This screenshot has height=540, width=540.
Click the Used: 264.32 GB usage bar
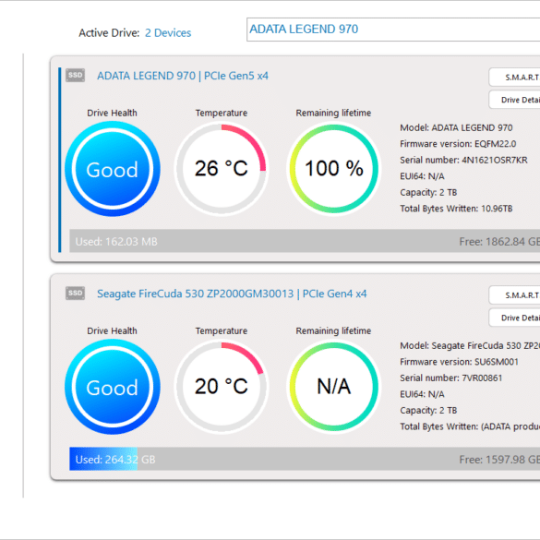[305, 459]
